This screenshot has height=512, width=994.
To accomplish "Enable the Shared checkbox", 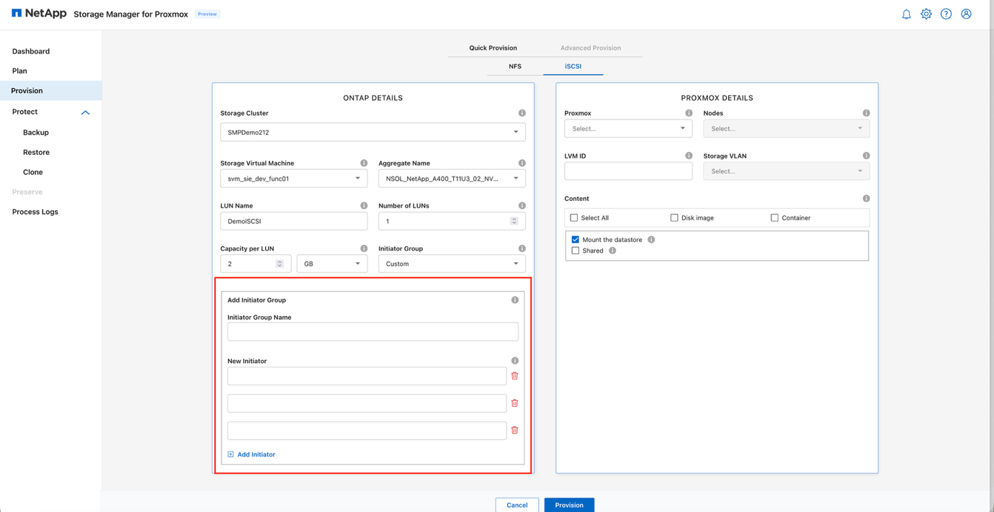I will (x=573, y=251).
